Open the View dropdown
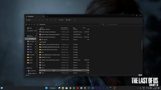 pyautogui.click(x=69, y=20)
